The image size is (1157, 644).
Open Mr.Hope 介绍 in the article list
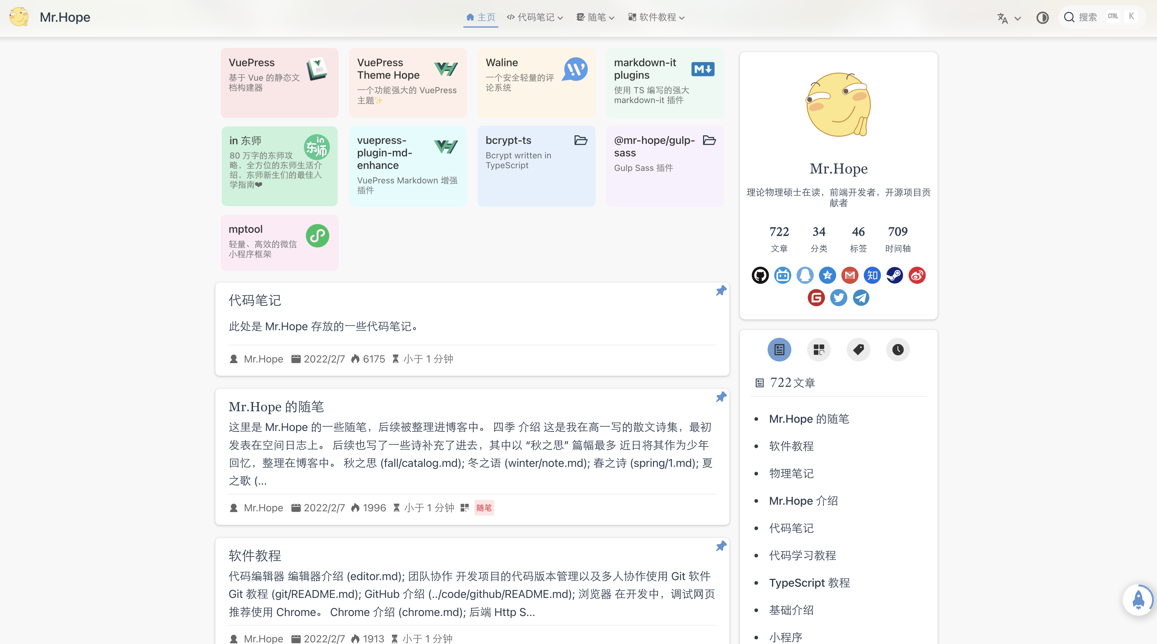coord(803,501)
